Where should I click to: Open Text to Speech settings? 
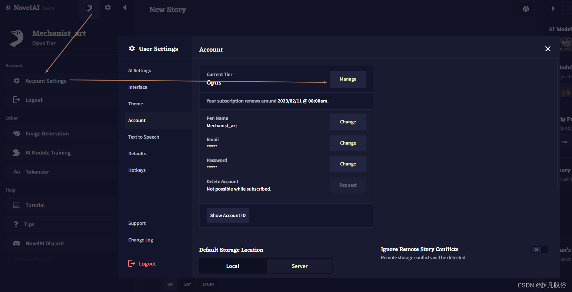point(144,137)
